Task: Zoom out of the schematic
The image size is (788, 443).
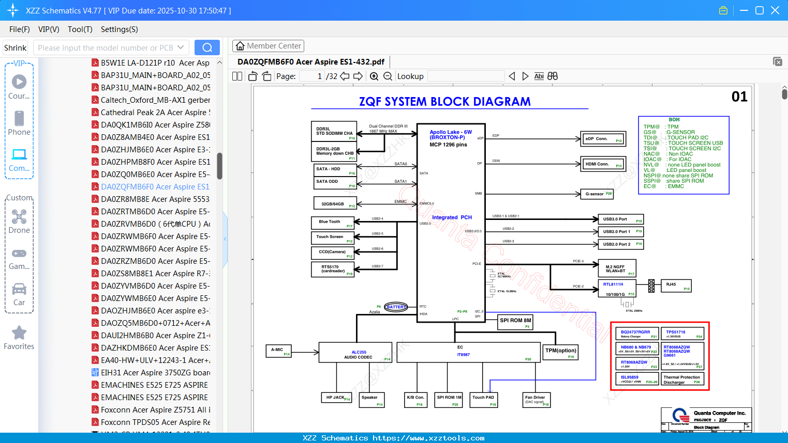Action: click(388, 76)
